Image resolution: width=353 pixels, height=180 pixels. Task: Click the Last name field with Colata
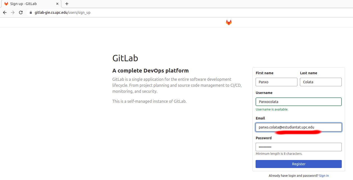click(x=321, y=82)
